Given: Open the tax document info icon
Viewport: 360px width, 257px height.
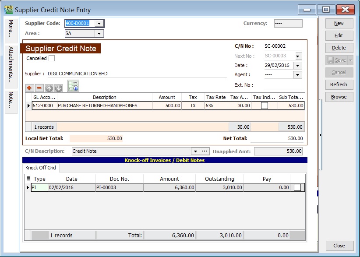Looking at the screenshot, I should (72, 87).
